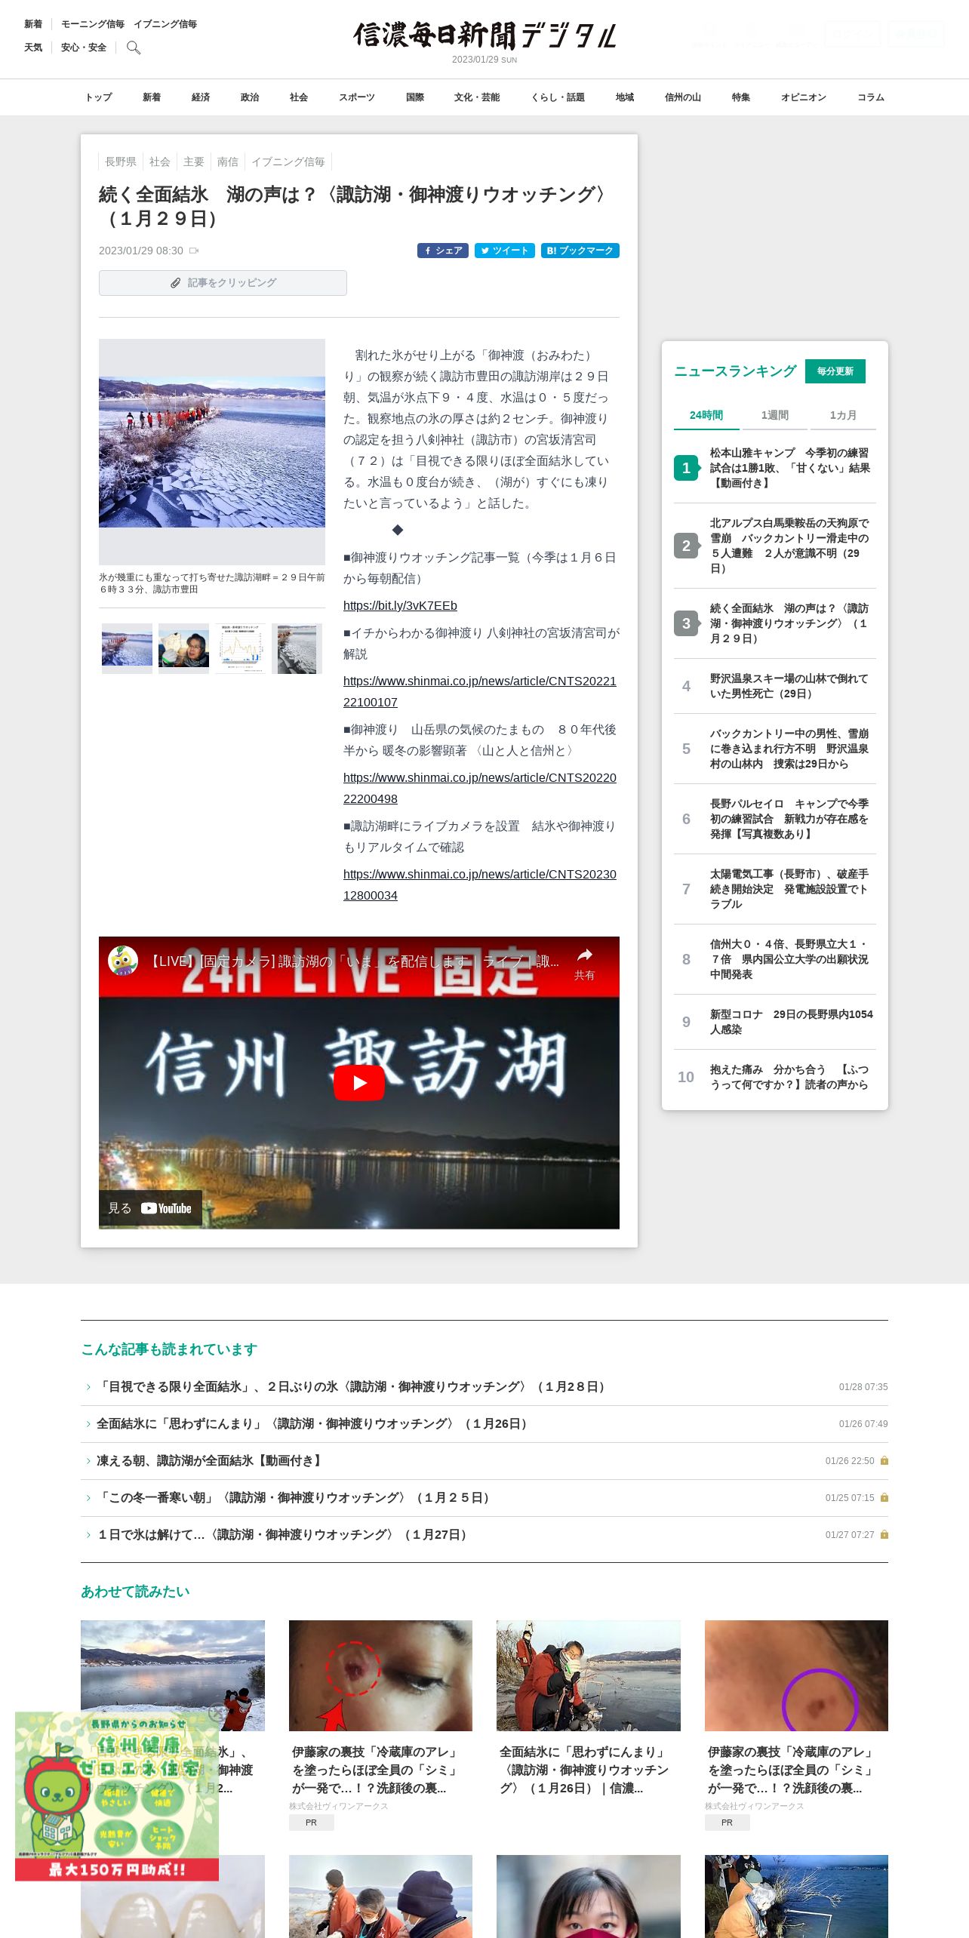Open link ending CNTS2023012800034
969x1938 pixels.
[480, 884]
